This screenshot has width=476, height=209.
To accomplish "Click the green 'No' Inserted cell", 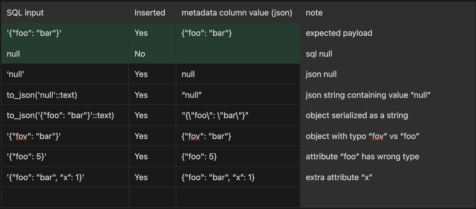I will pyautogui.click(x=140, y=54).
